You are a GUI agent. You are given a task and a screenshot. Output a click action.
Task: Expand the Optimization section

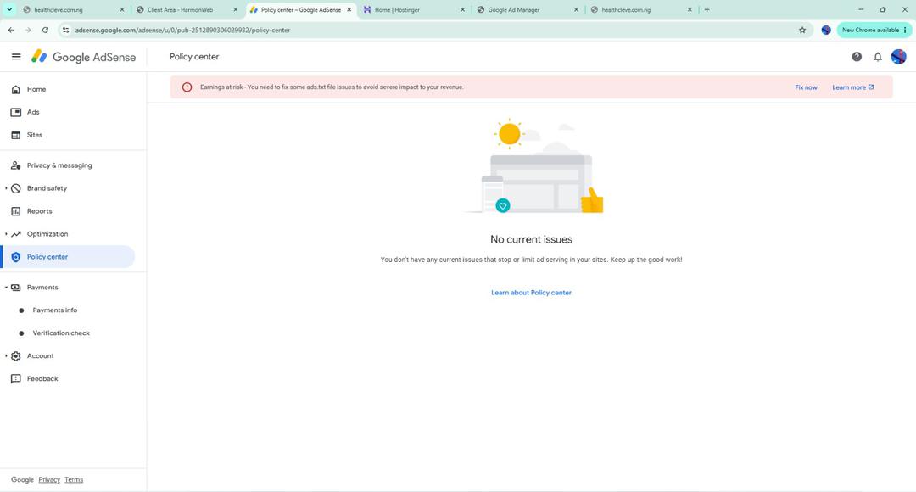(7, 234)
